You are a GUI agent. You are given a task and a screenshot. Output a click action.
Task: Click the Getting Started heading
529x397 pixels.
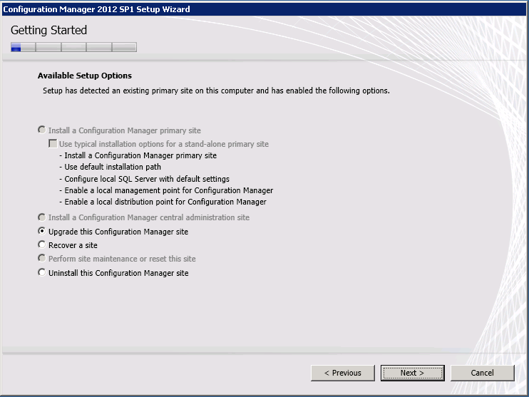click(x=48, y=31)
